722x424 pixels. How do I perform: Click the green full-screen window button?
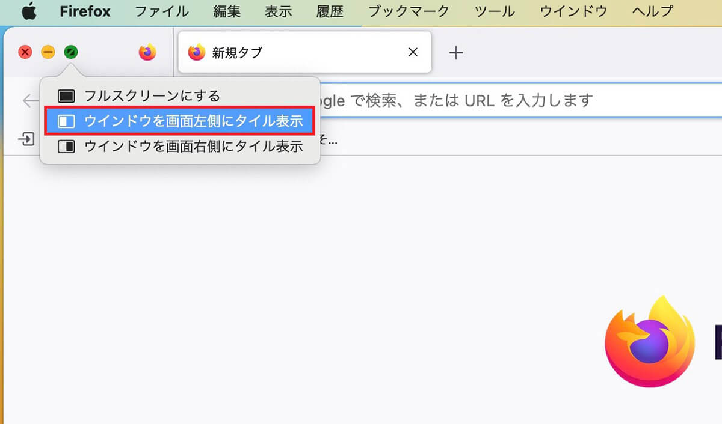pos(71,52)
